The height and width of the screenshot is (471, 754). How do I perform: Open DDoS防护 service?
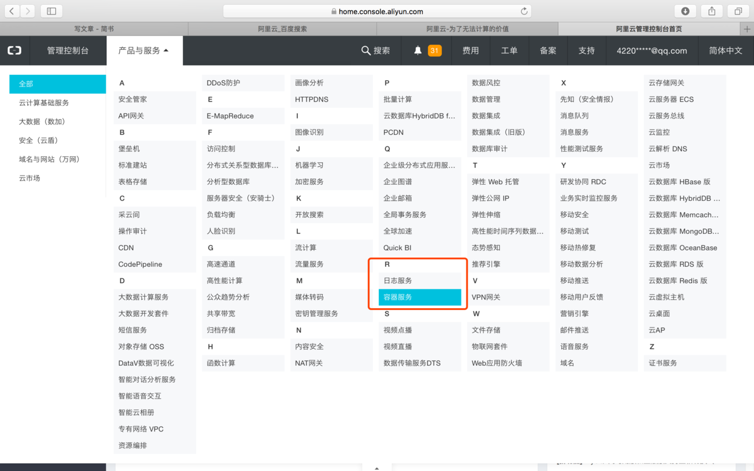243,83
